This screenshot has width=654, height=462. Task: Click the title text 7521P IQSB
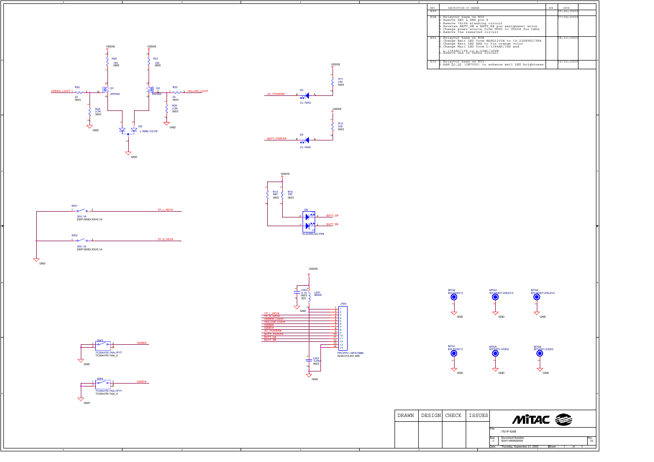[508, 431]
